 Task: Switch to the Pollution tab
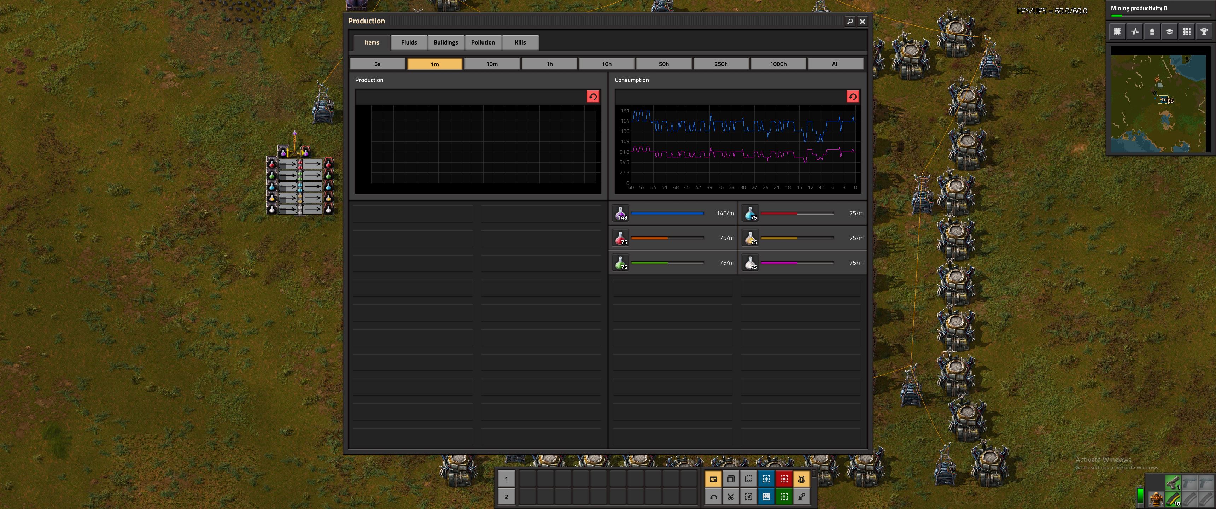click(x=483, y=42)
